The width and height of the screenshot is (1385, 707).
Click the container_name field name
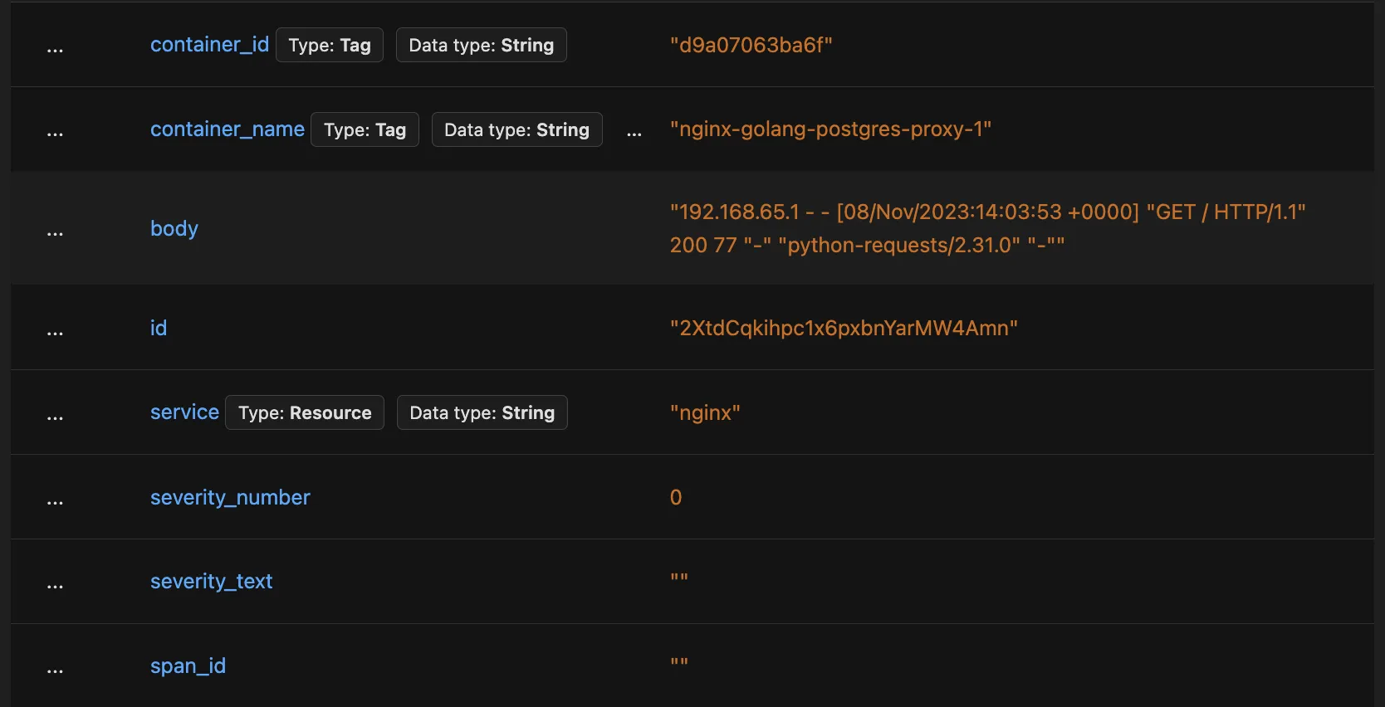[x=228, y=129]
